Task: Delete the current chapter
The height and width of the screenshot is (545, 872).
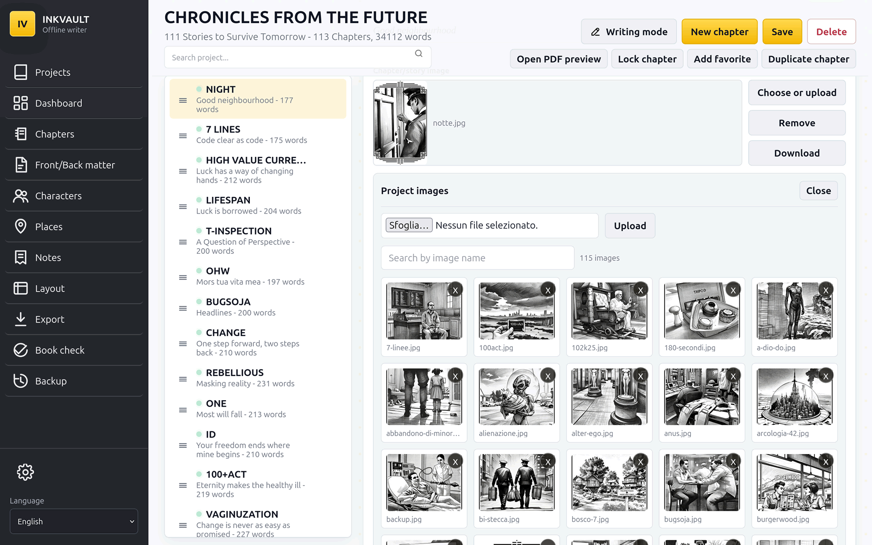Action: pyautogui.click(x=832, y=32)
